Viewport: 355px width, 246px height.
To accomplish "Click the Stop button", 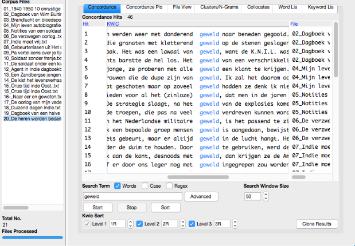I will [131, 207].
